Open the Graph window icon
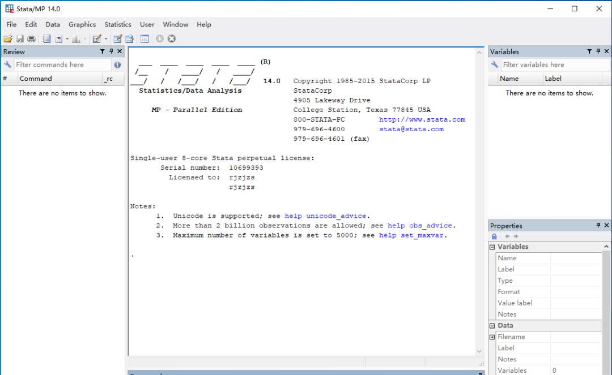 pyautogui.click(x=76, y=38)
